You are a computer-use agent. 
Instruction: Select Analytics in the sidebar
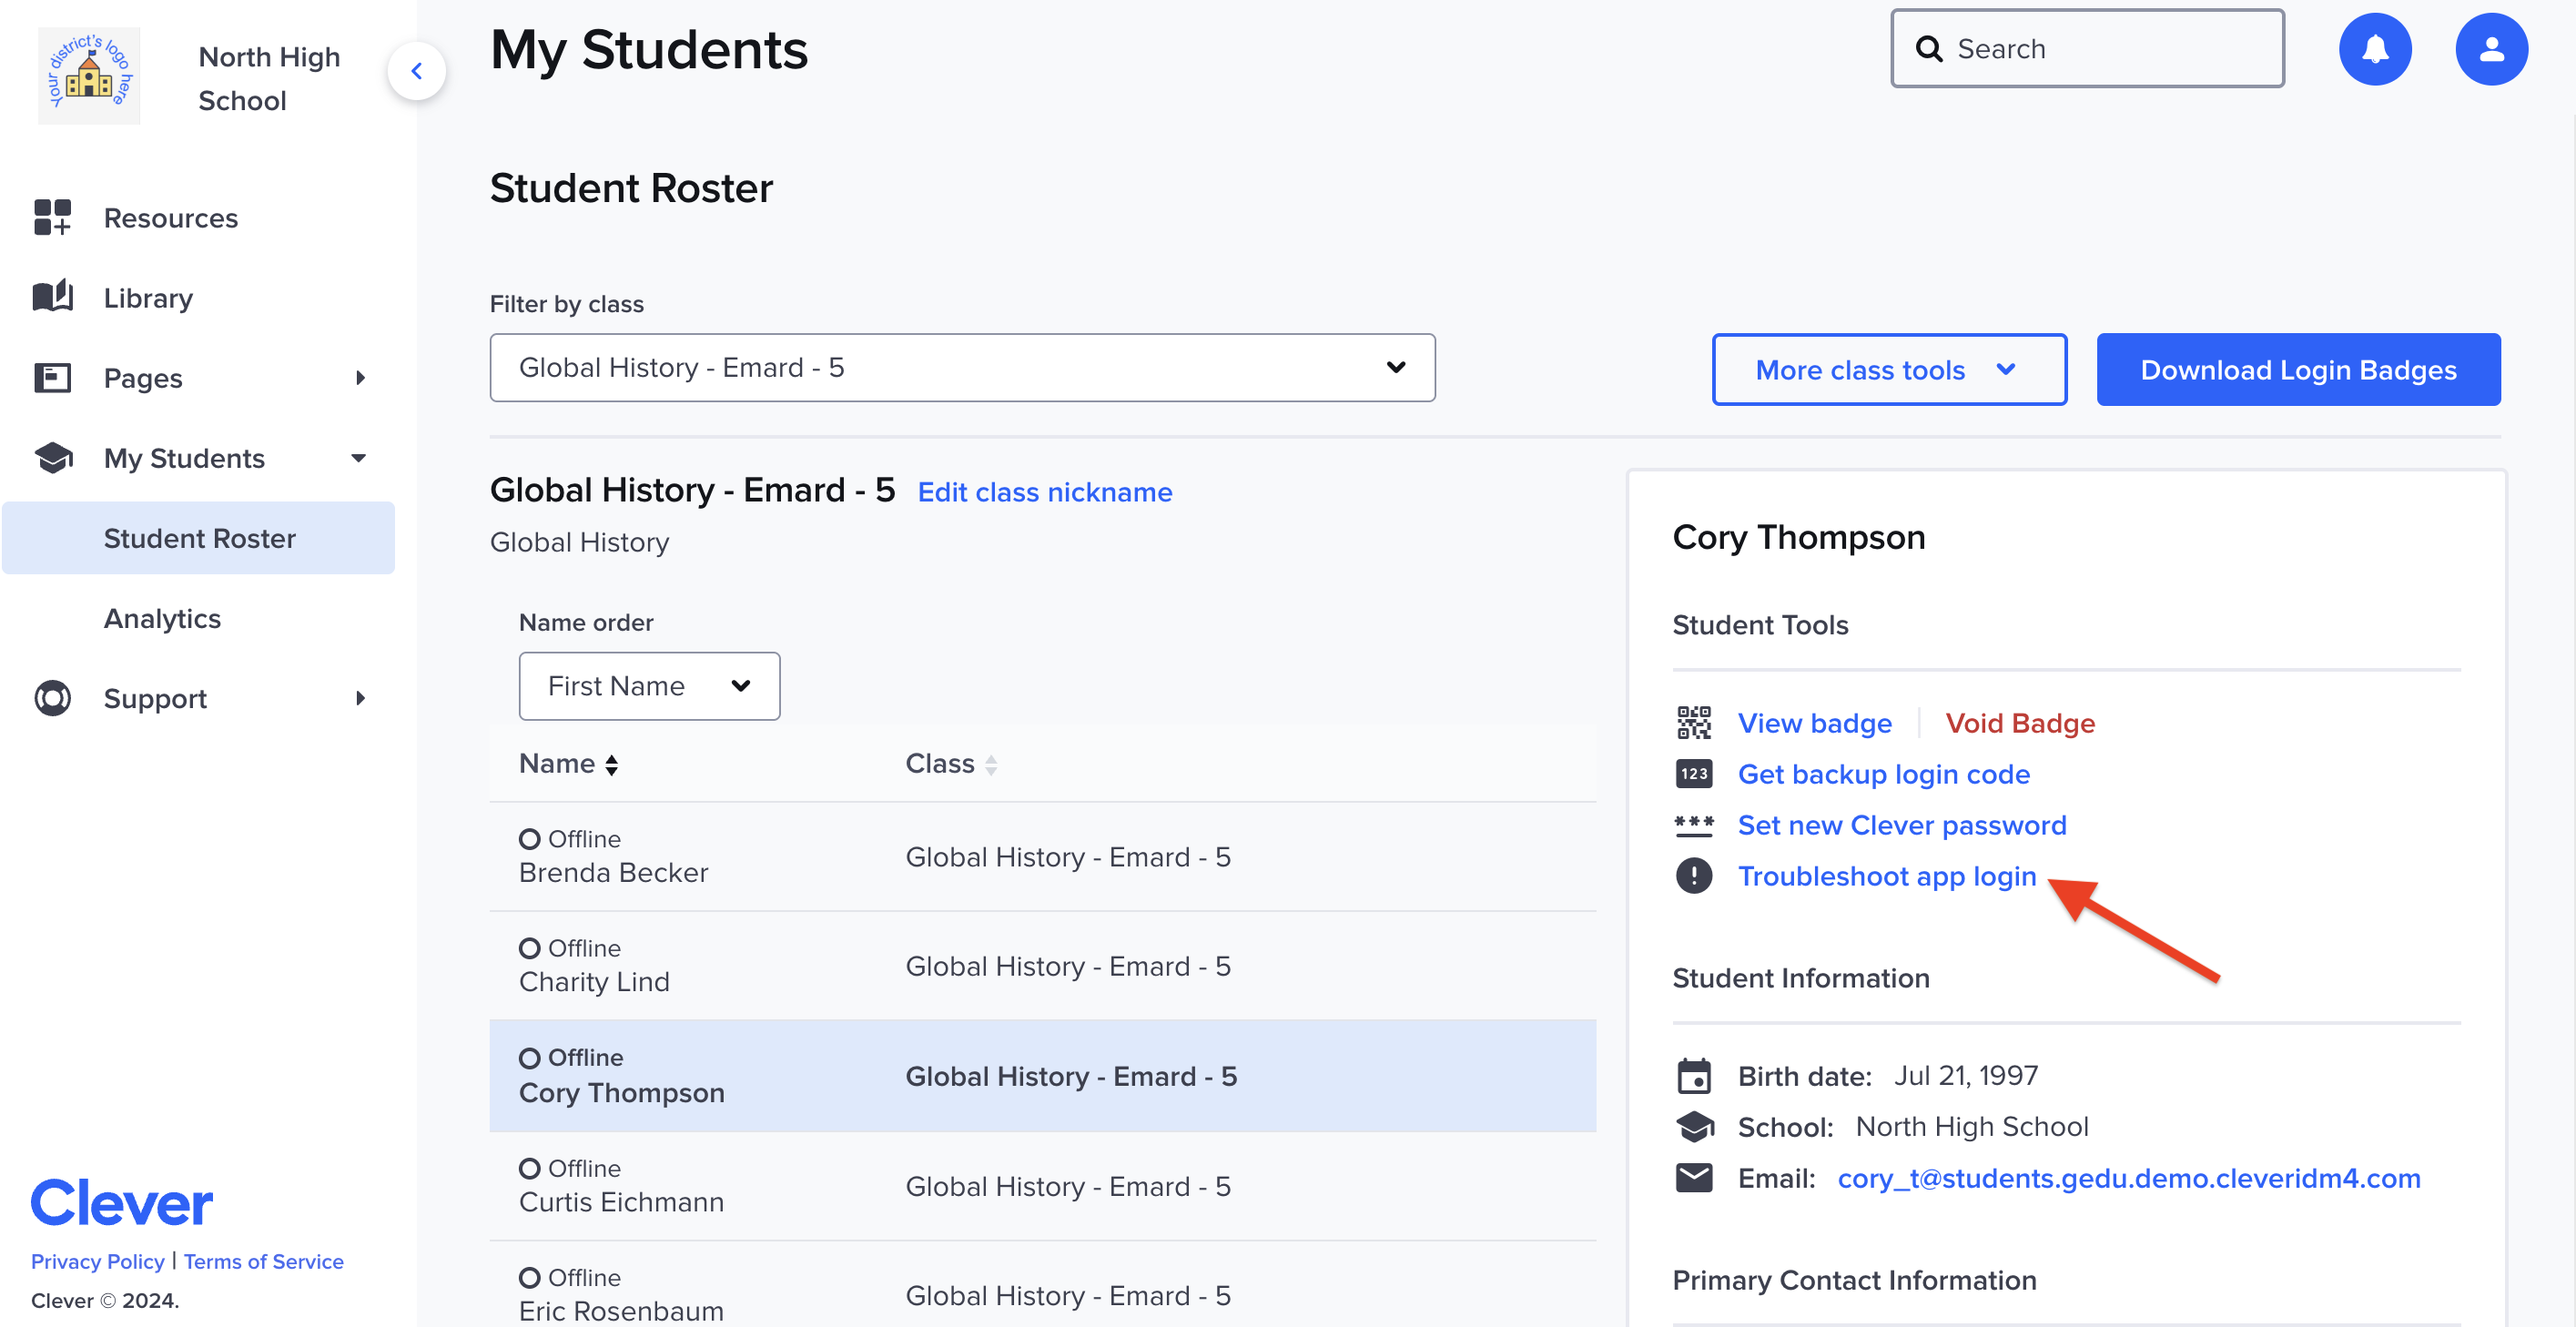[162, 618]
